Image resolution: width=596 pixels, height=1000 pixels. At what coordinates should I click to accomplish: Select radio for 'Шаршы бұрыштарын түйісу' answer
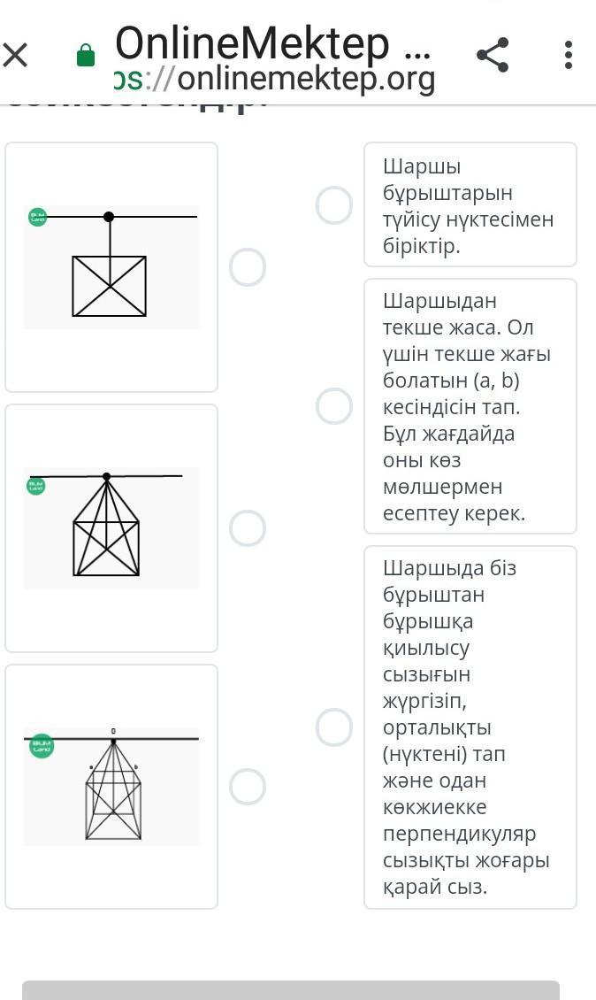point(334,205)
